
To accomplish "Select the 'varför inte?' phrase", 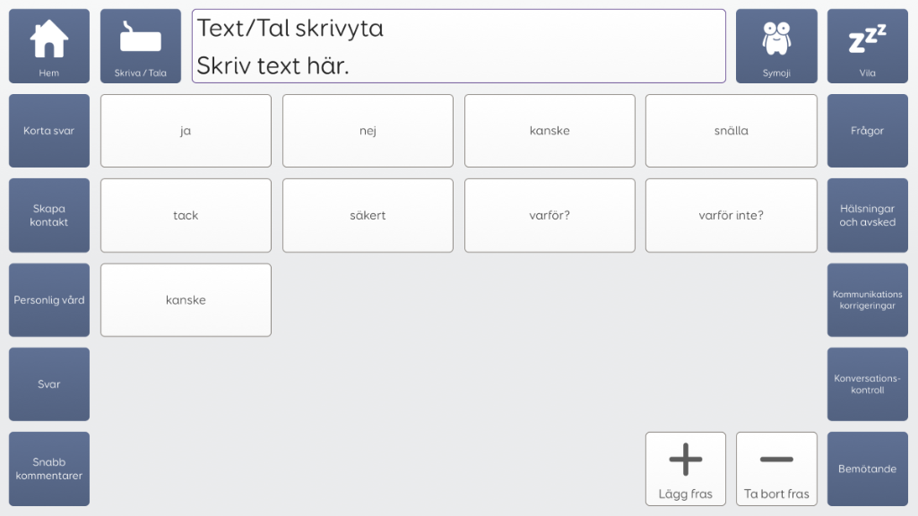I will [x=731, y=215].
